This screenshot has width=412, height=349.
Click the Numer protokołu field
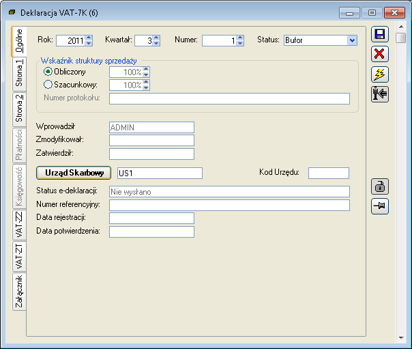click(x=229, y=98)
